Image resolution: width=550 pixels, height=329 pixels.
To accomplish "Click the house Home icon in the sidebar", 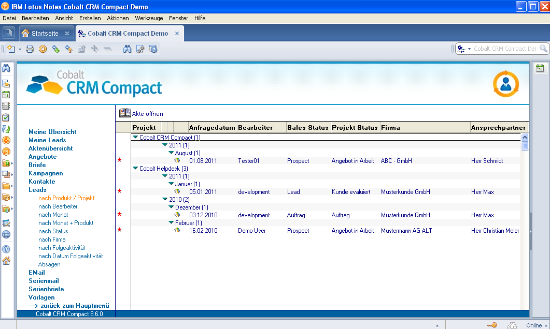I will (6, 260).
